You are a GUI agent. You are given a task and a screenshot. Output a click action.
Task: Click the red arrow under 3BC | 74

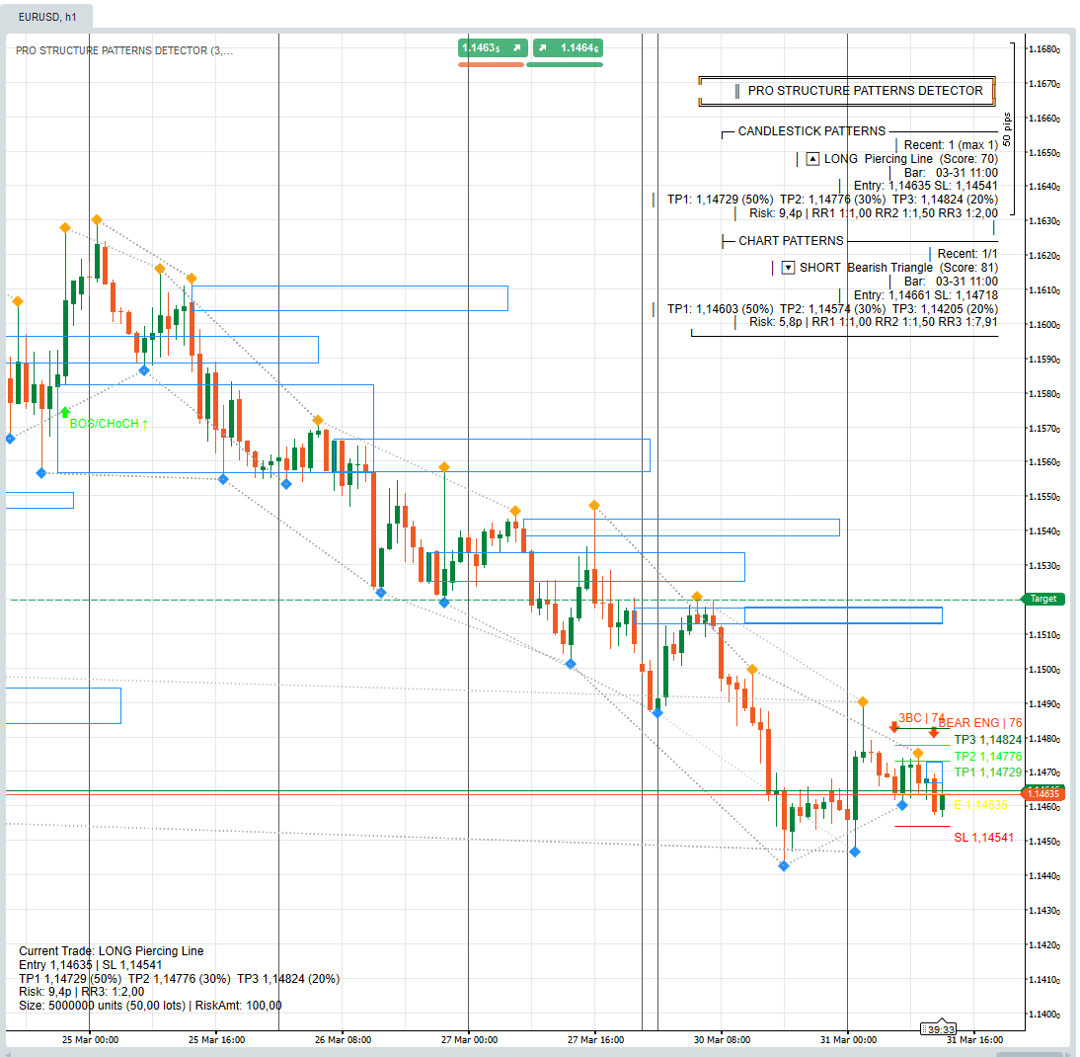(893, 728)
